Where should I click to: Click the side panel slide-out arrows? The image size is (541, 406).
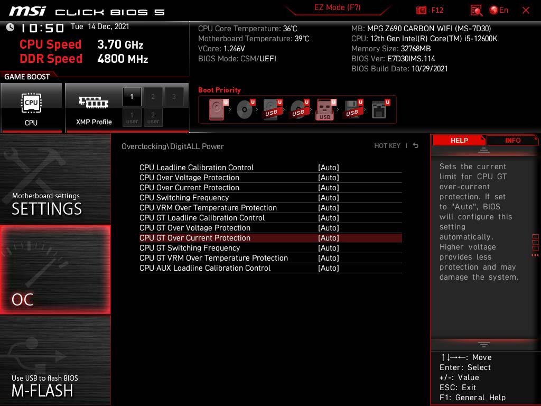tap(535, 255)
